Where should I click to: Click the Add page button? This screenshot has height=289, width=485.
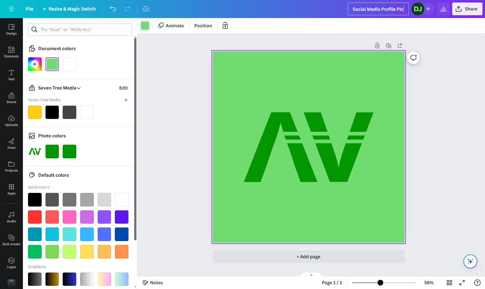[x=308, y=257]
